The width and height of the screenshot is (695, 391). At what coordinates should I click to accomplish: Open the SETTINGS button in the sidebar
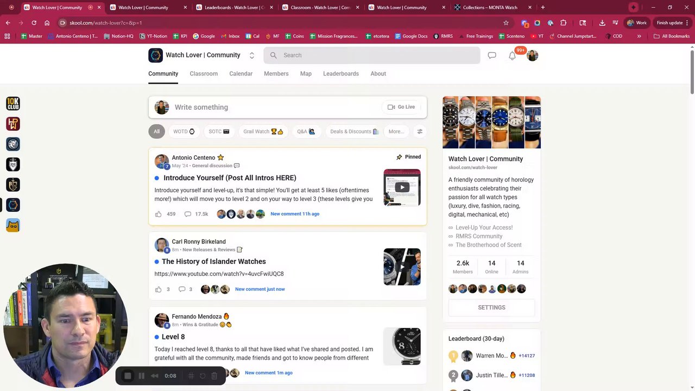(x=491, y=307)
